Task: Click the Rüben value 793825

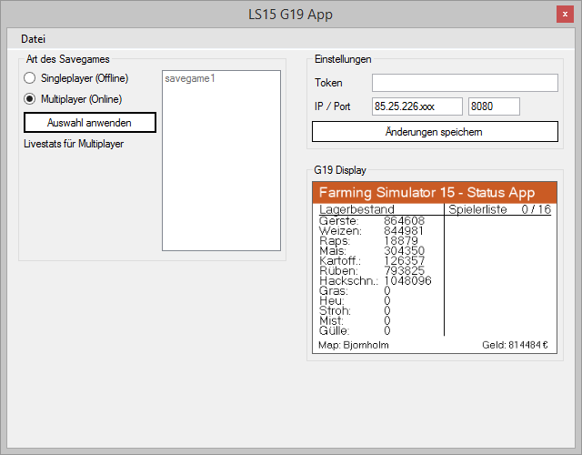Action: (x=404, y=271)
